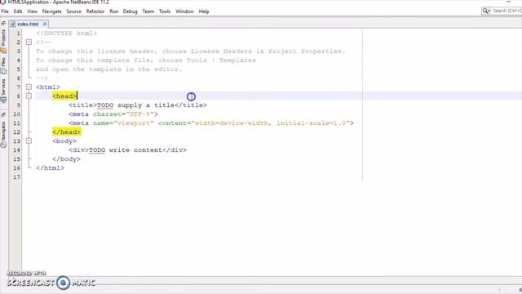The image size is (522, 294).
Task: Click the meta viewport line
Action: pos(211,123)
